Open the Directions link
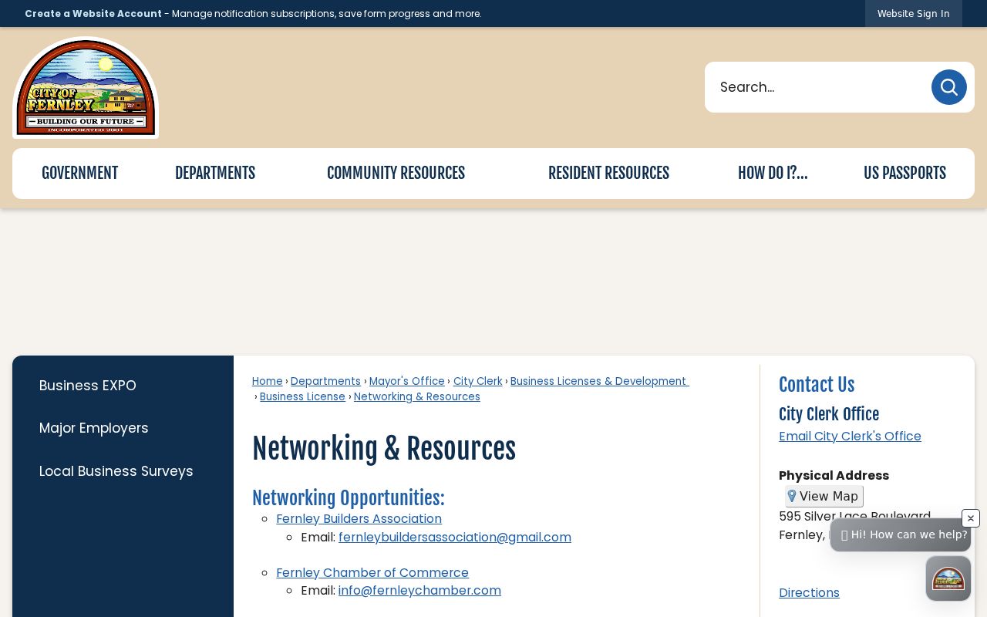 click(x=809, y=593)
